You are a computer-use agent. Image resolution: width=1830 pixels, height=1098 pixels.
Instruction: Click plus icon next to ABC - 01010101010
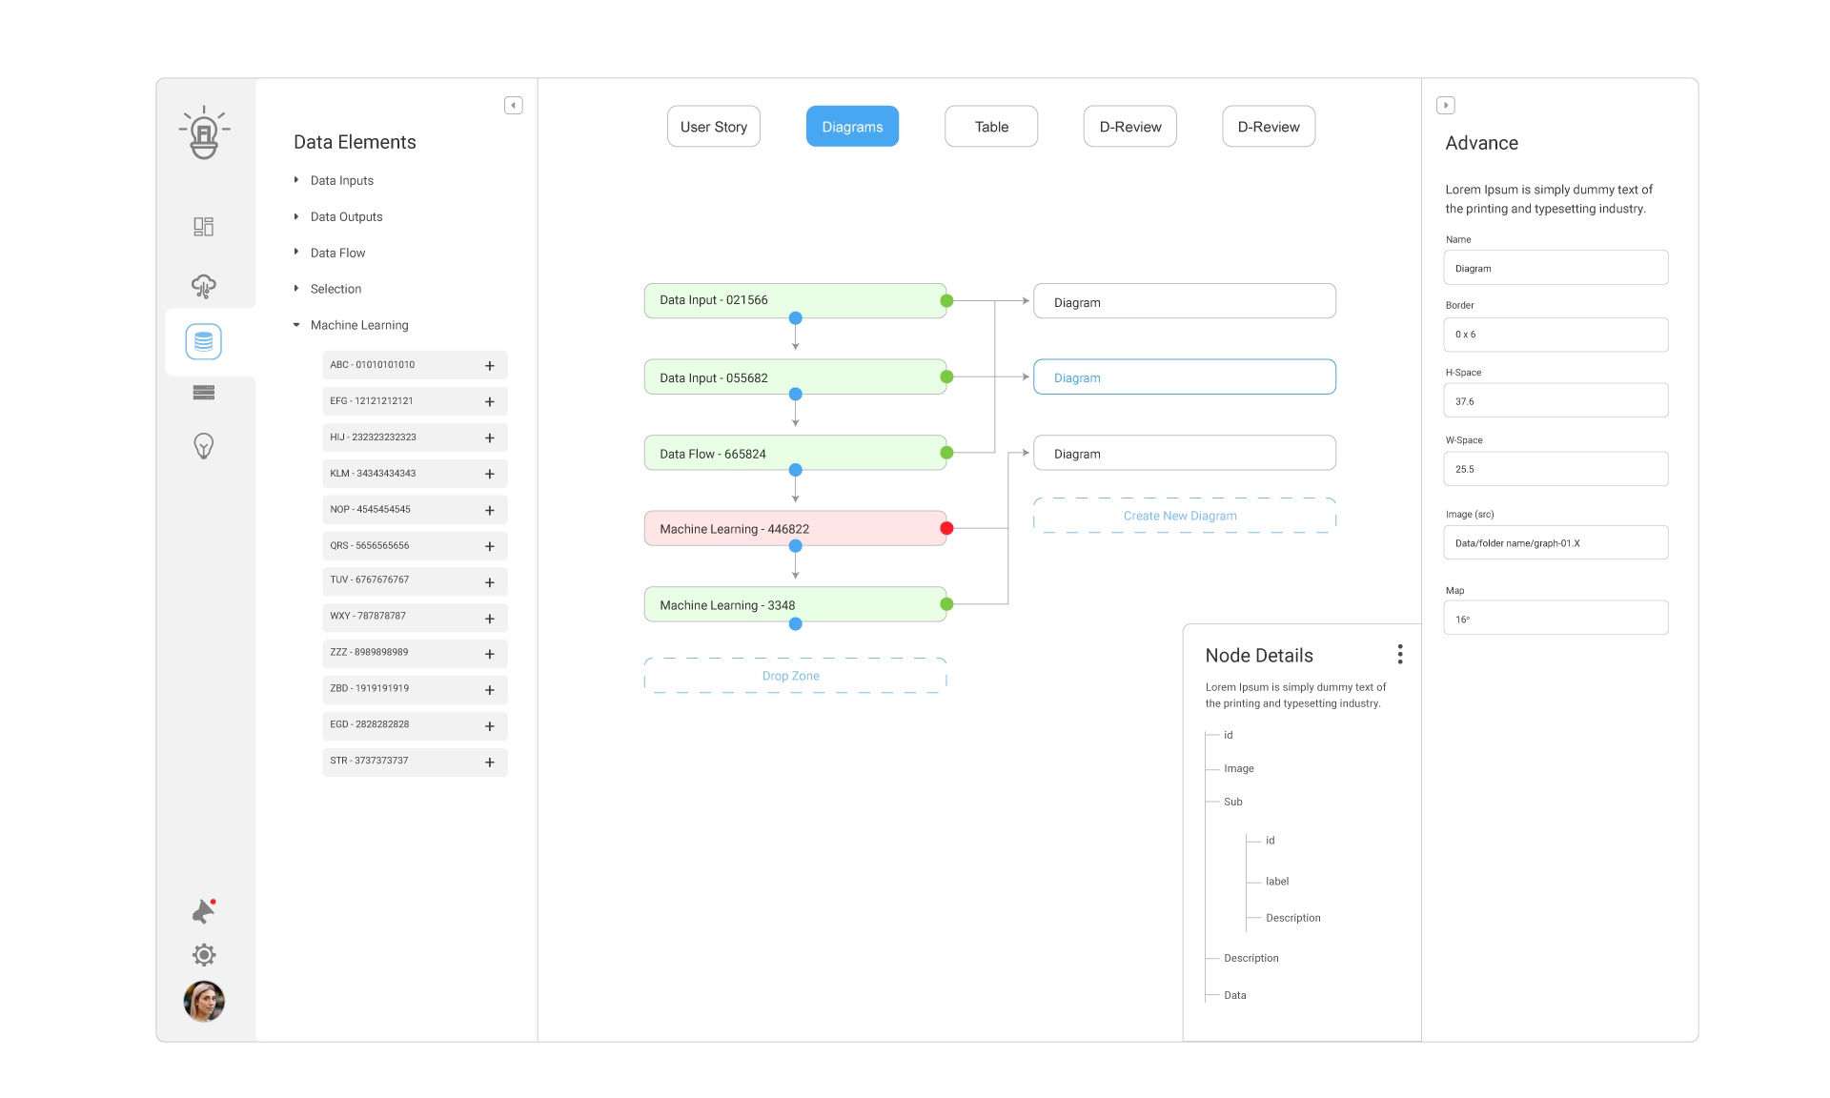pos(490,366)
